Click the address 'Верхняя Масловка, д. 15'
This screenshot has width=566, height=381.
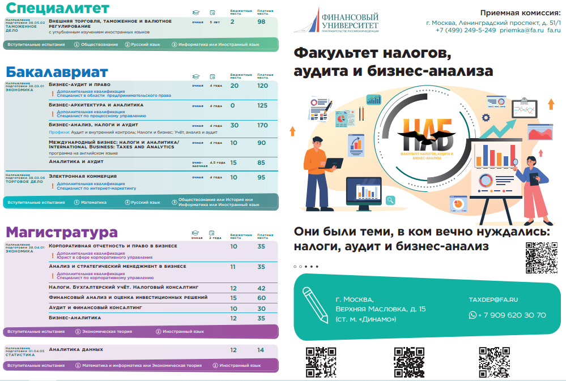click(381, 309)
